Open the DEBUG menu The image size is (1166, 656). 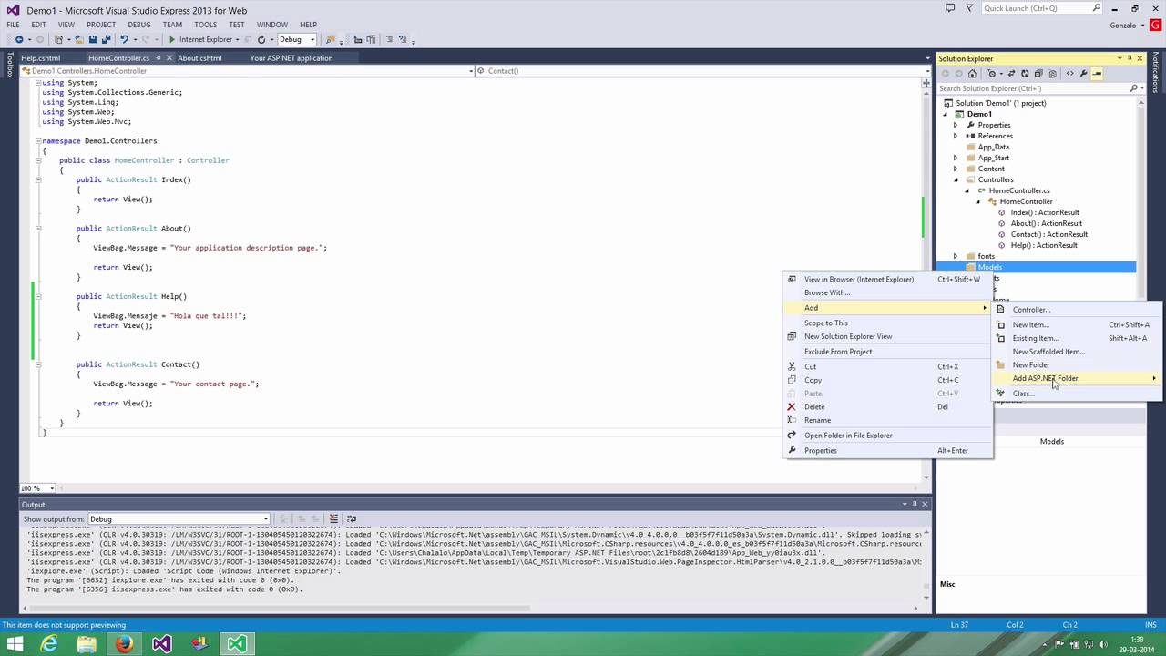click(x=139, y=25)
